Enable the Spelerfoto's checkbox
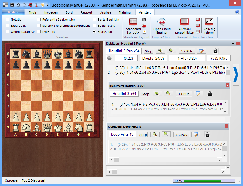243x186 pixels. coord(94,26)
